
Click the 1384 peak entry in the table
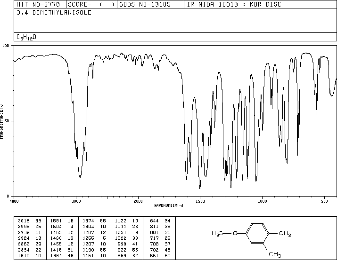(x=62, y=256)
